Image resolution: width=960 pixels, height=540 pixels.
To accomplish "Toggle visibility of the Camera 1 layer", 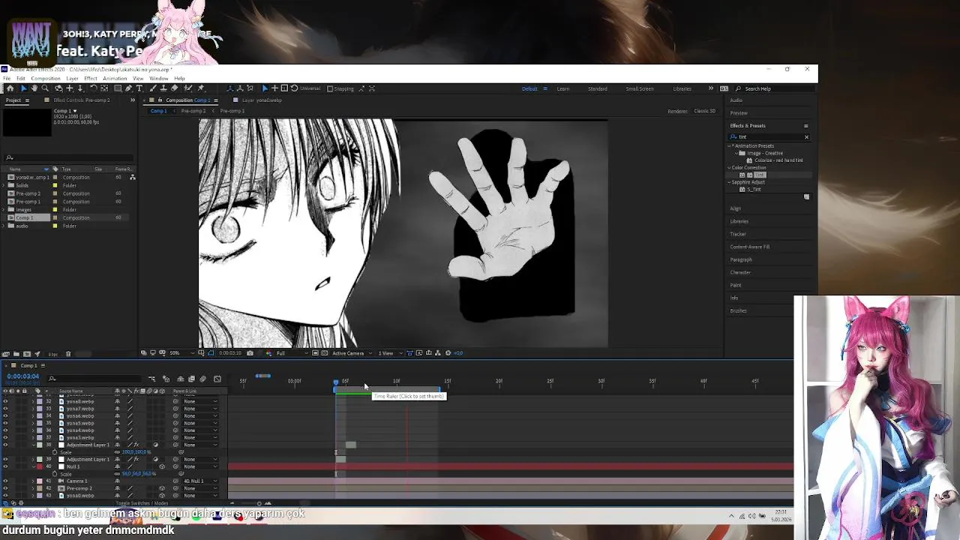I will tap(5, 481).
